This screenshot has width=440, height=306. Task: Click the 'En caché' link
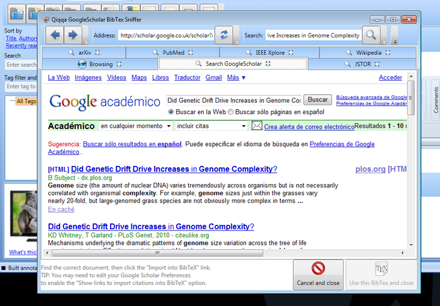click(x=61, y=209)
